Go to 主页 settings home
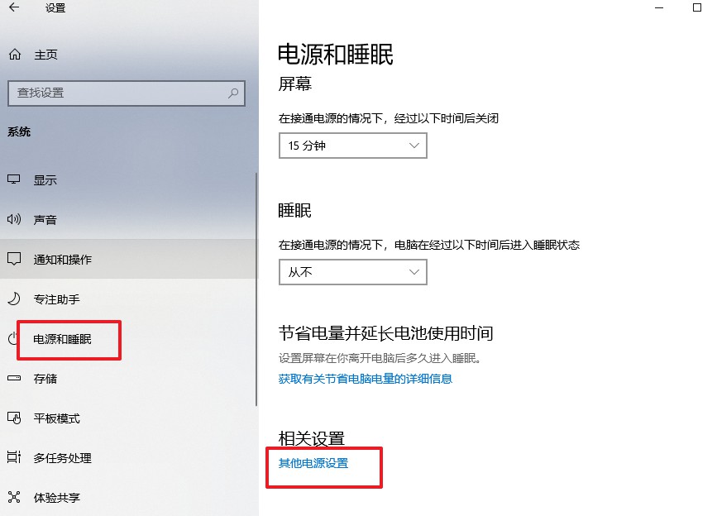This screenshot has height=516, width=717. click(45, 55)
